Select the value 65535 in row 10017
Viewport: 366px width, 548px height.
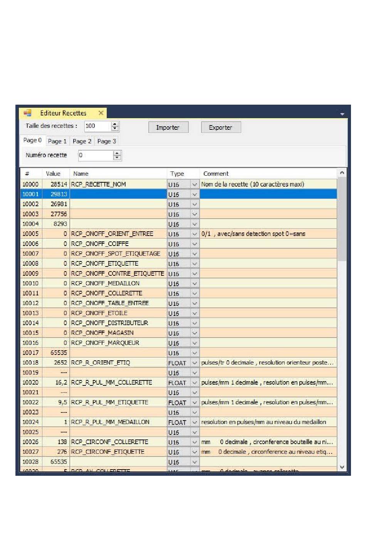click(x=55, y=353)
